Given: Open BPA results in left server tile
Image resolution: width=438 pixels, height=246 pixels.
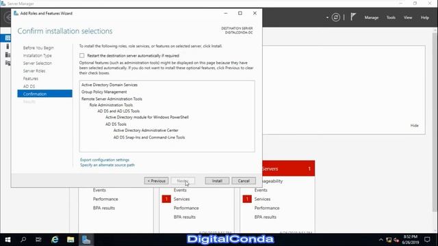Looking at the screenshot, I should point(103,208).
